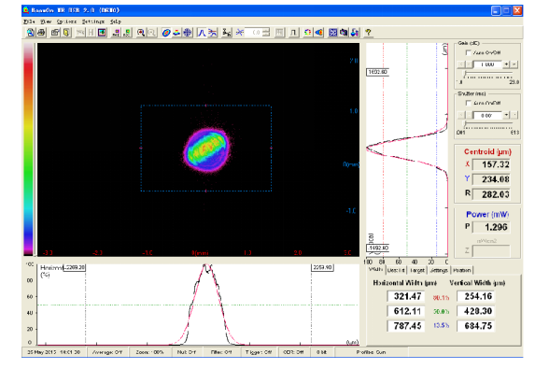Click the Power value 1.296

(491, 227)
